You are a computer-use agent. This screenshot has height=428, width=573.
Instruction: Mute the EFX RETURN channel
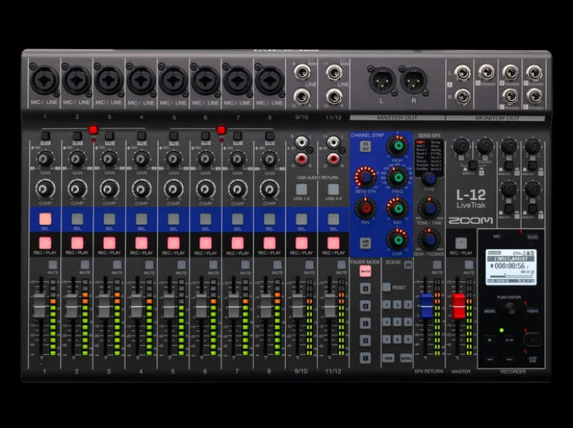coord(437,265)
